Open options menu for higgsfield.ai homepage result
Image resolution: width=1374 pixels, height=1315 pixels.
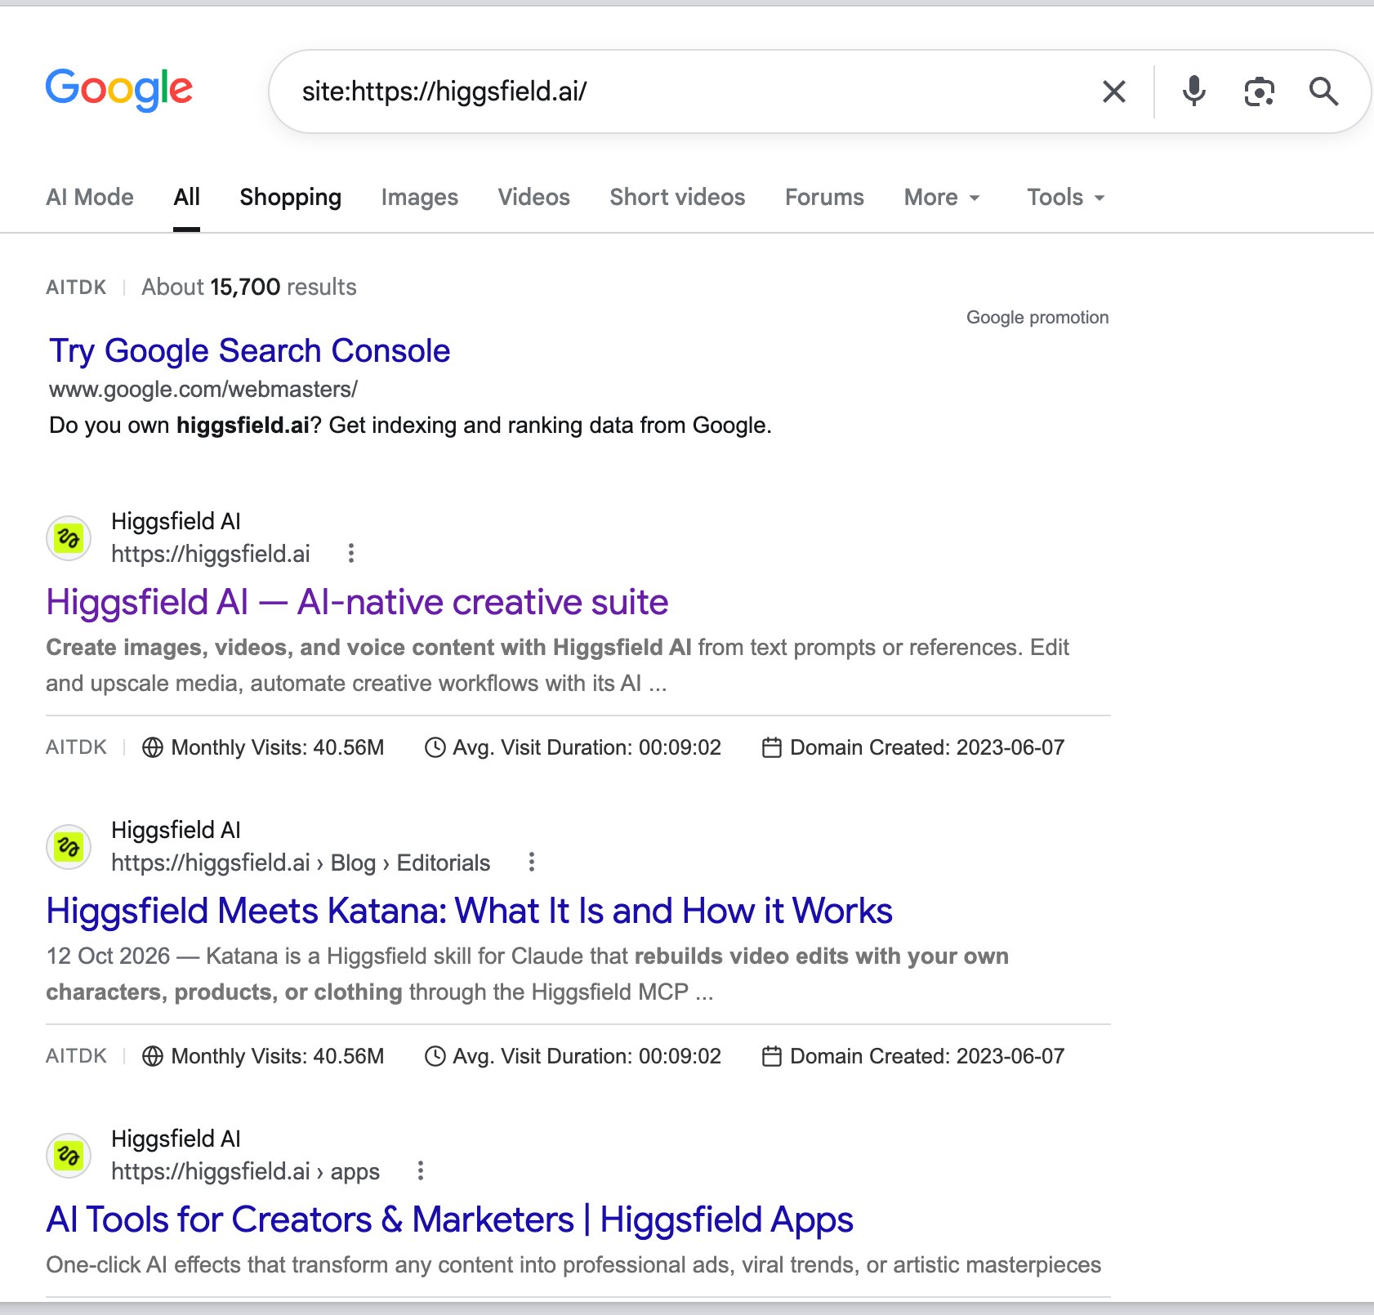[x=351, y=554]
